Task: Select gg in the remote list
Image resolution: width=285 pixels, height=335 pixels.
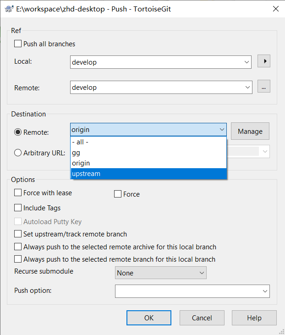Action: (148, 153)
